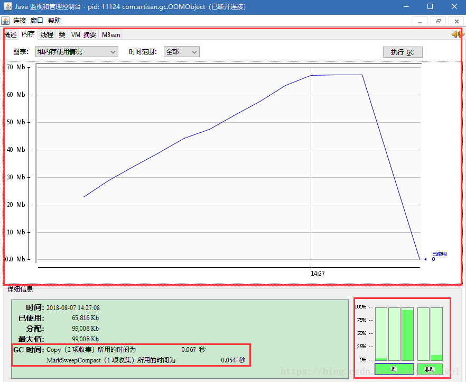Click the 堆 heap button

[394, 369]
